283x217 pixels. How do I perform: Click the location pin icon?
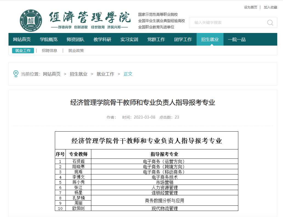click(x=16, y=74)
